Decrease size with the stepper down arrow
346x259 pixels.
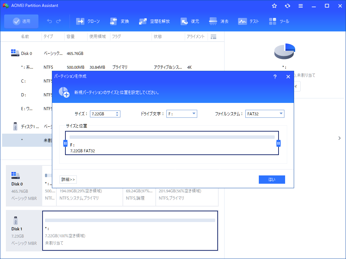click(117, 115)
